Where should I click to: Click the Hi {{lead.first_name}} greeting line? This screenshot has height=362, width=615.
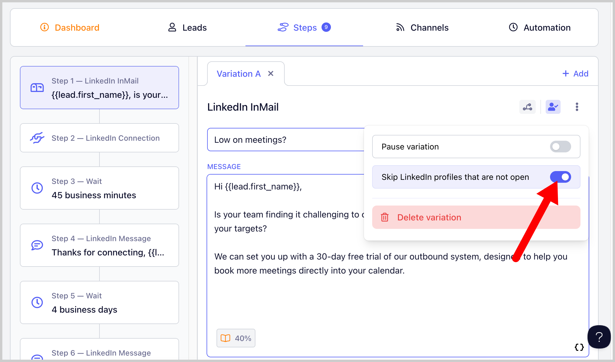pyautogui.click(x=258, y=187)
